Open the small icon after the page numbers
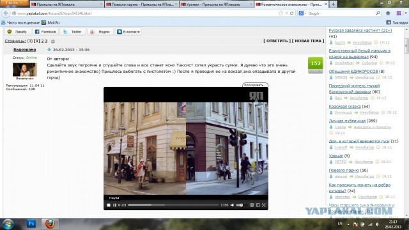409x230 pixels. point(52,41)
